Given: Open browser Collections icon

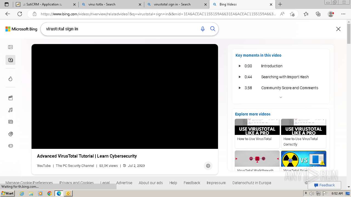Looking at the screenshot, I should click(318, 14).
